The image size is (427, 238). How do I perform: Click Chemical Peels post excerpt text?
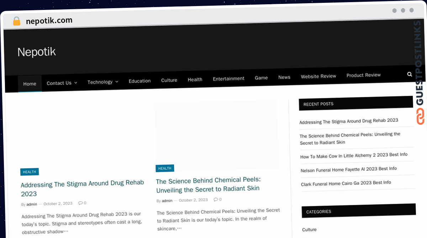point(218,220)
